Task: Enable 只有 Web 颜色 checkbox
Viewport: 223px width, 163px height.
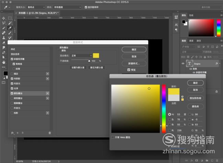Action: pos(113,137)
